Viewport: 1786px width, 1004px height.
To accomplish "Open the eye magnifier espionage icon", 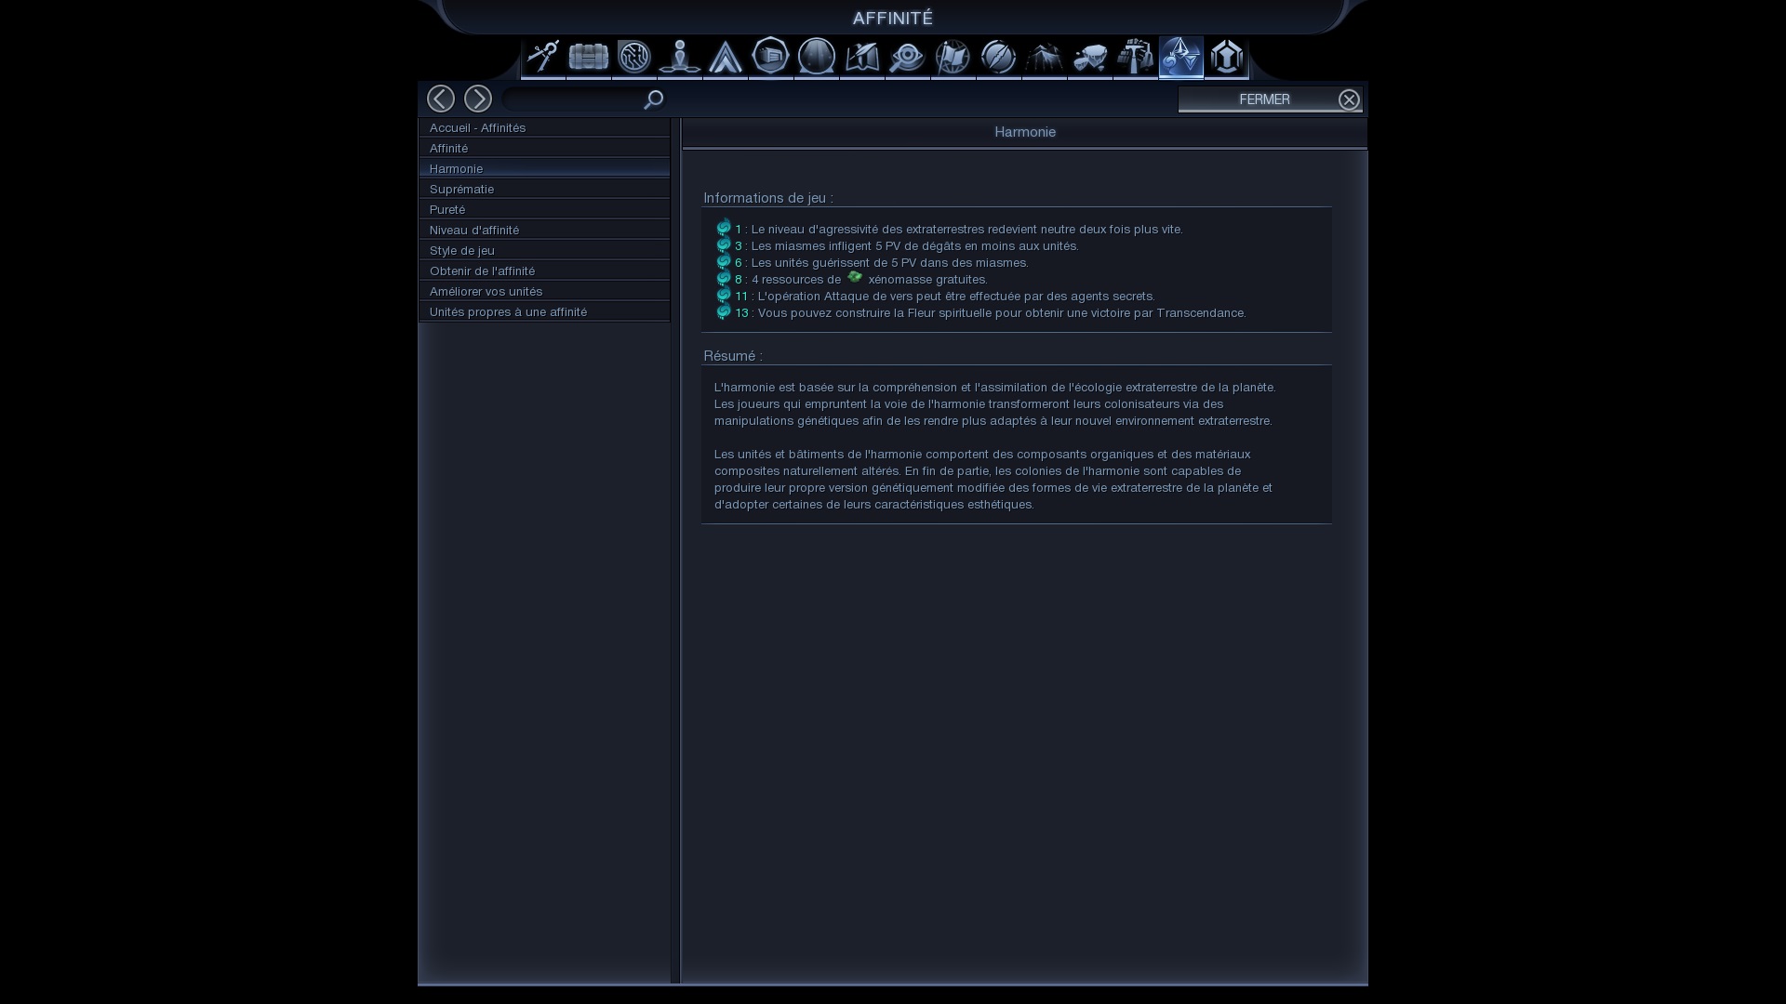I will click(x=907, y=57).
